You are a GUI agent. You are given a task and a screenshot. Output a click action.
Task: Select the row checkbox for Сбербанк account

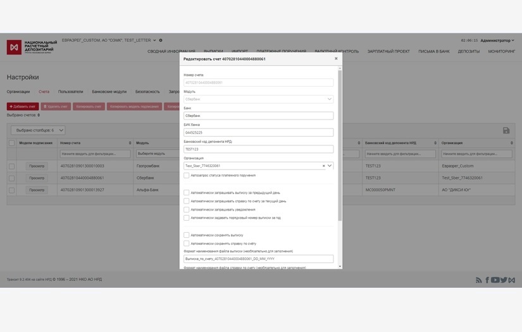[11, 178]
